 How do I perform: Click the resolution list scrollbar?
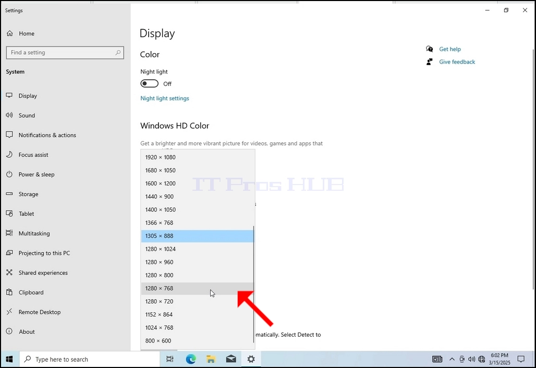253,284
